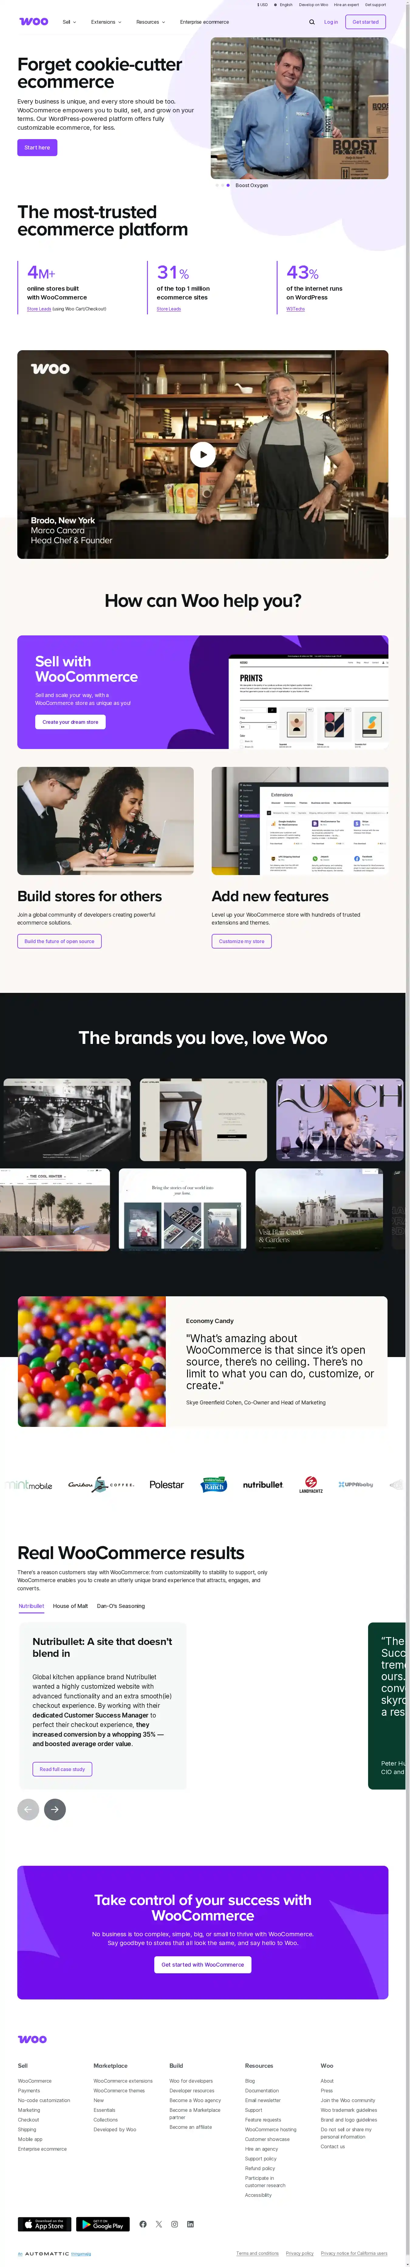The height and width of the screenshot is (2267, 410).
Task: Expand the Resources dropdown menu
Action: click(x=150, y=22)
